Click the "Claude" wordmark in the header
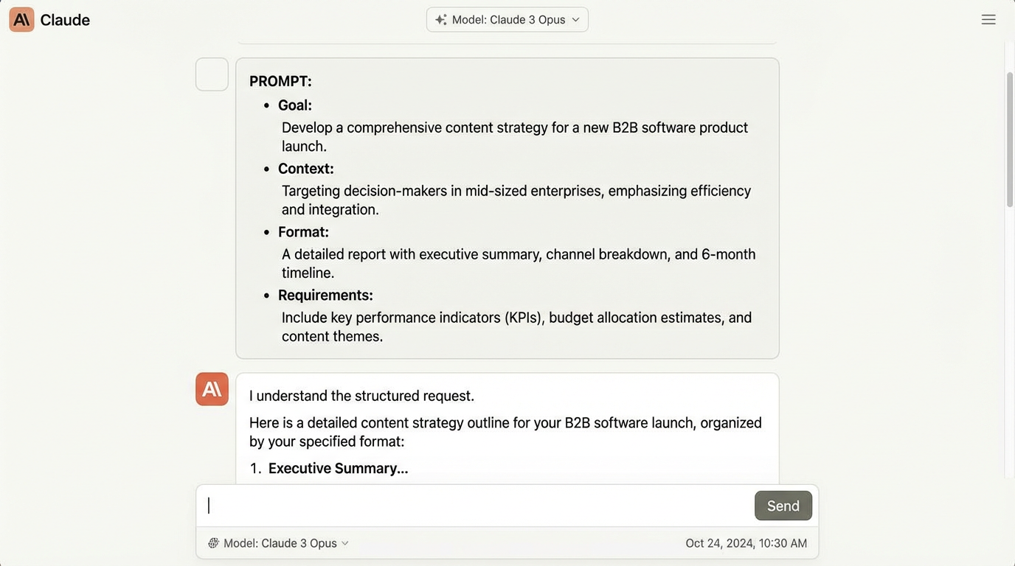Screen dimensions: 1015x566 [65, 20]
